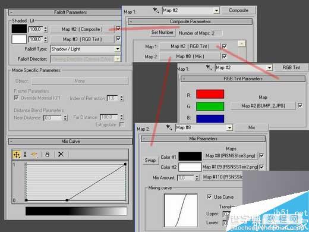309x232 pixels.
Task: Click the Composite map list scrollbar up arrow
Action: [242, 43]
